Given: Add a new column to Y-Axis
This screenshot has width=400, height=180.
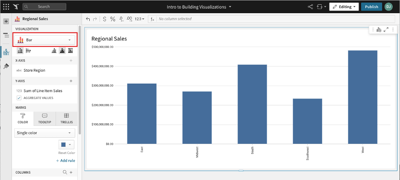Looking at the screenshot, I should point(71,81).
